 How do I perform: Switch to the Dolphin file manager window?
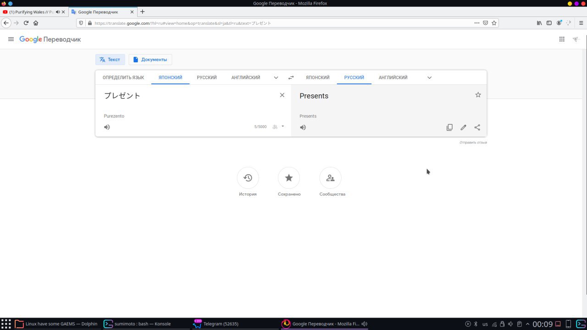coord(56,324)
